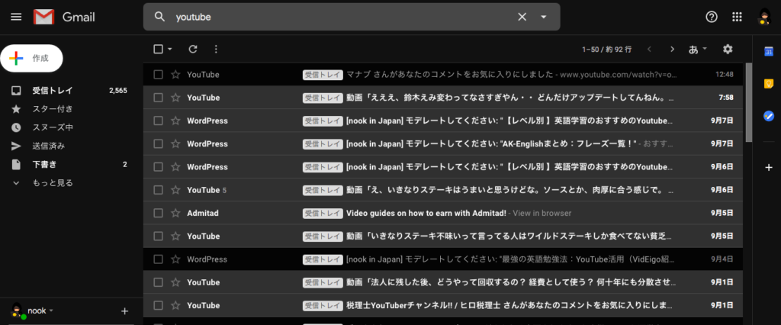Open input tools dropdown arrow

point(705,49)
